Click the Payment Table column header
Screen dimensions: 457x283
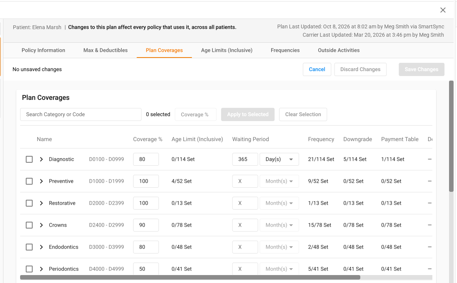click(400, 139)
